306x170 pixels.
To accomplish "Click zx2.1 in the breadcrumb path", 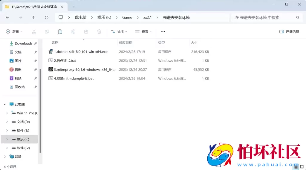I will click(148, 17).
